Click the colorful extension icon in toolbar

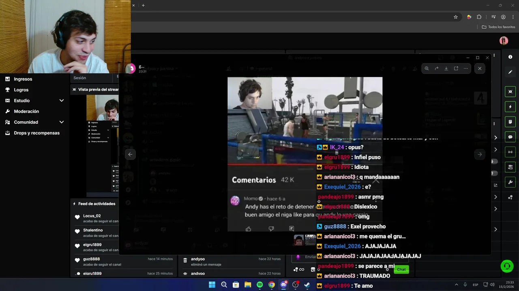click(469, 17)
